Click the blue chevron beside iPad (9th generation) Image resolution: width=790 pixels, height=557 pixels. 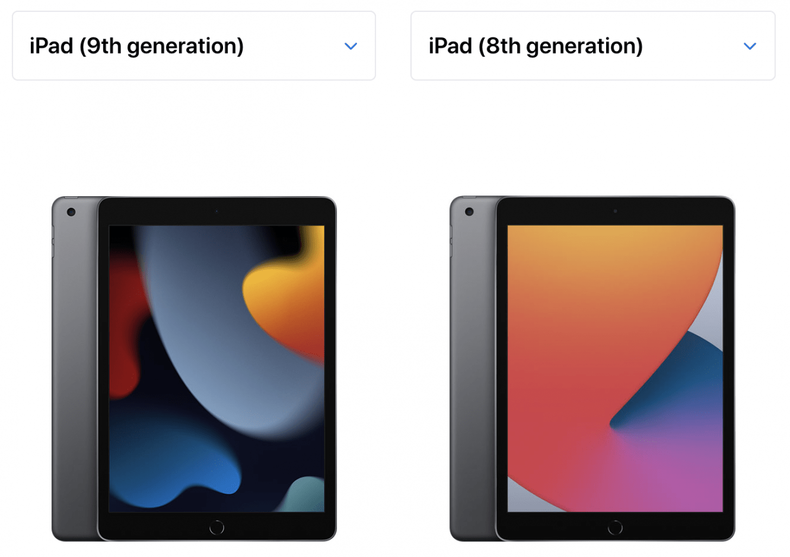click(x=351, y=47)
